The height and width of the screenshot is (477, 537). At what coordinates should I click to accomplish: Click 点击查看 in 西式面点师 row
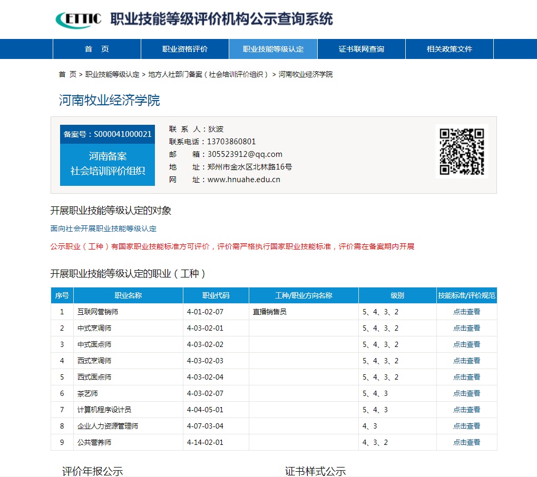[x=466, y=377]
